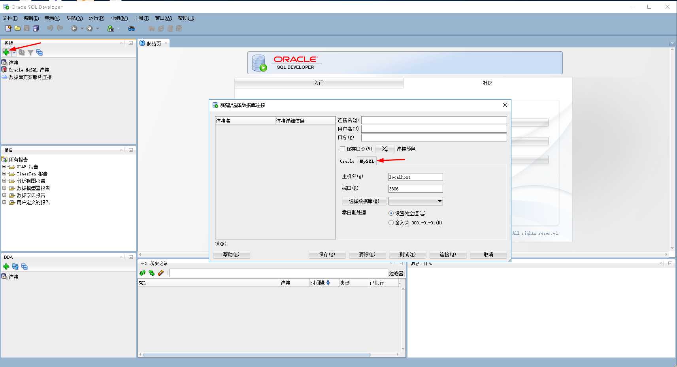This screenshot has width=677, height=367.
Task: Click the username input field
Action: coord(434,129)
